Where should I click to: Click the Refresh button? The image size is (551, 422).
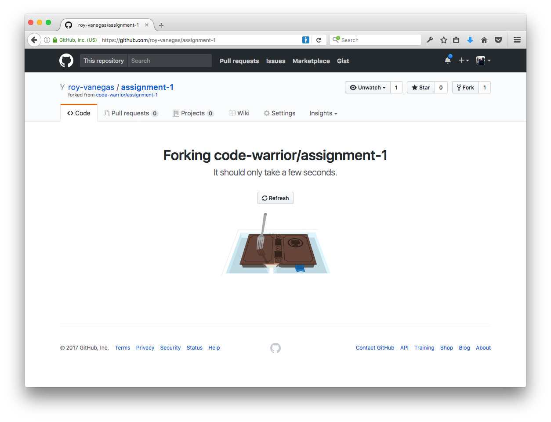click(275, 198)
